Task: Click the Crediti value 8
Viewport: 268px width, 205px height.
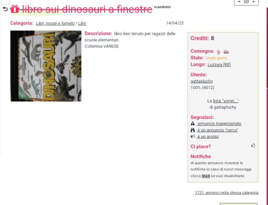Action: pos(212,38)
